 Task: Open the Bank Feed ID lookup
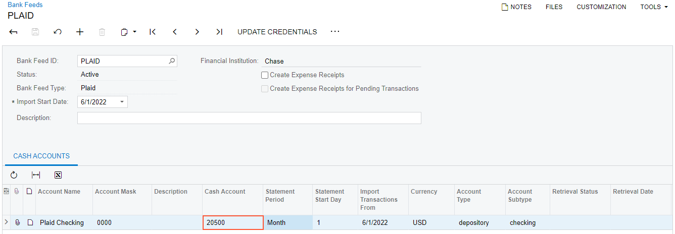click(x=172, y=61)
